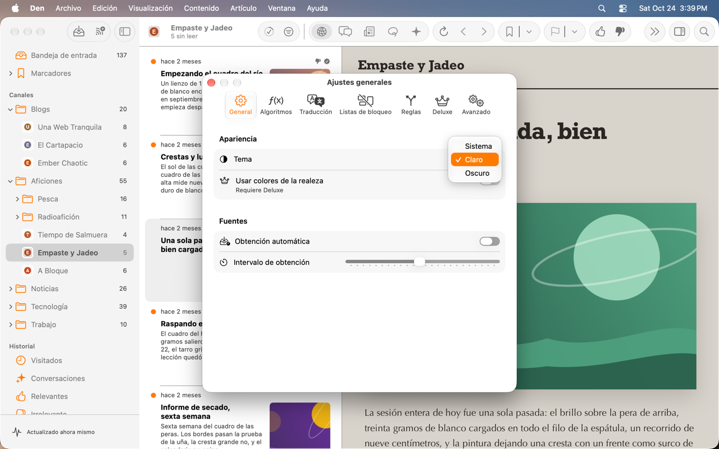This screenshot has width=719, height=449.
Task: Expand the Noticias folder
Action: pos(11,289)
